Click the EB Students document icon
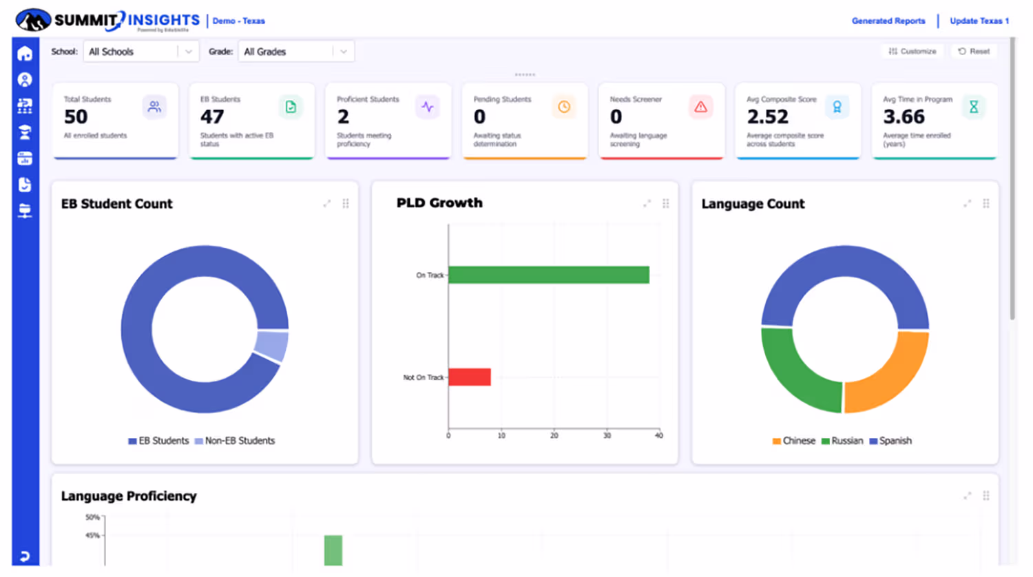1033x577 pixels. pos(291,107)
